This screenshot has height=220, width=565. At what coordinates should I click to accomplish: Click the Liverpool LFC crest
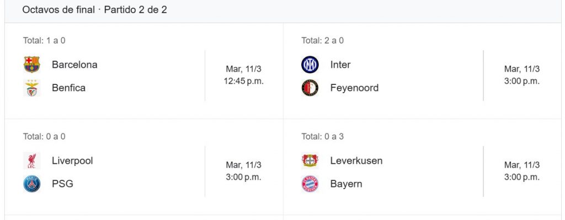click(x=31, y=160)
